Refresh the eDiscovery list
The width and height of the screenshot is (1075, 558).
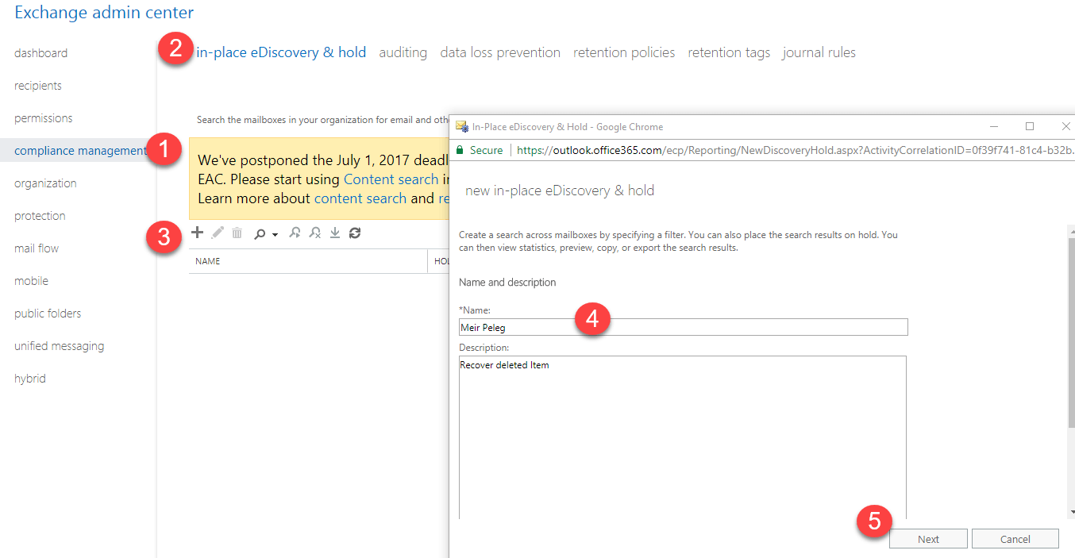coord(355,233)
